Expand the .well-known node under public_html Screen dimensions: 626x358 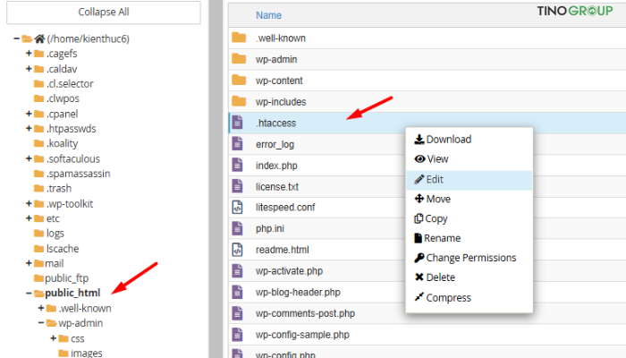click(x=41, y=308)
